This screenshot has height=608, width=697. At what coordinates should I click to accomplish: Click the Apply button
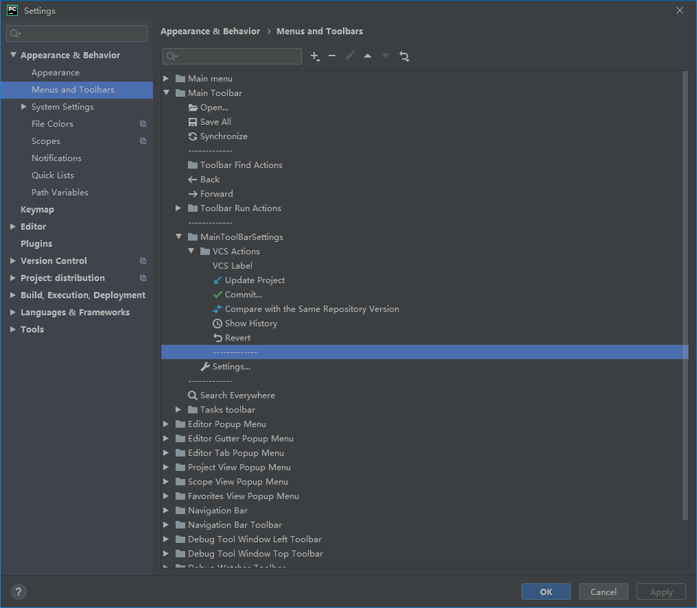pyautogui.click(x=661, y=592)
